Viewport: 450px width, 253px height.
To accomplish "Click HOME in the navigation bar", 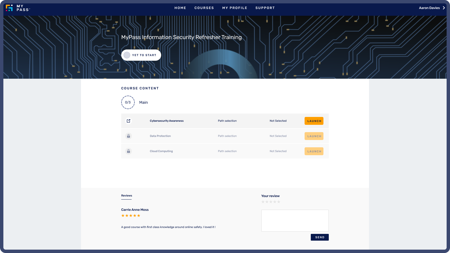I will tap(180, 8).
